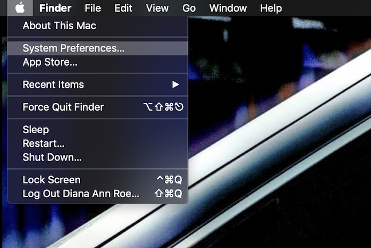
Task: Open the Finder menu
Action: 56,8
